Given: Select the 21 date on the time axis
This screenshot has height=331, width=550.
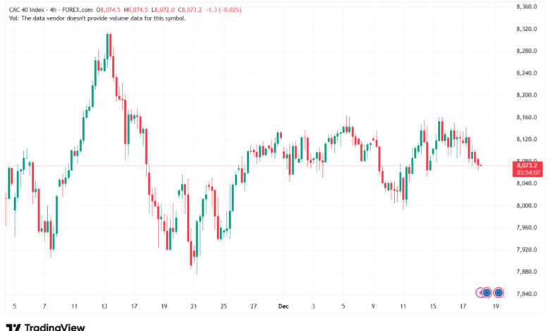Looking at the screenshot, I should [193, 307].
